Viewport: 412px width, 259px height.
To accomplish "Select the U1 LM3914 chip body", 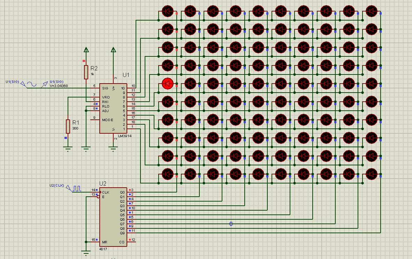I will (113, 108).
